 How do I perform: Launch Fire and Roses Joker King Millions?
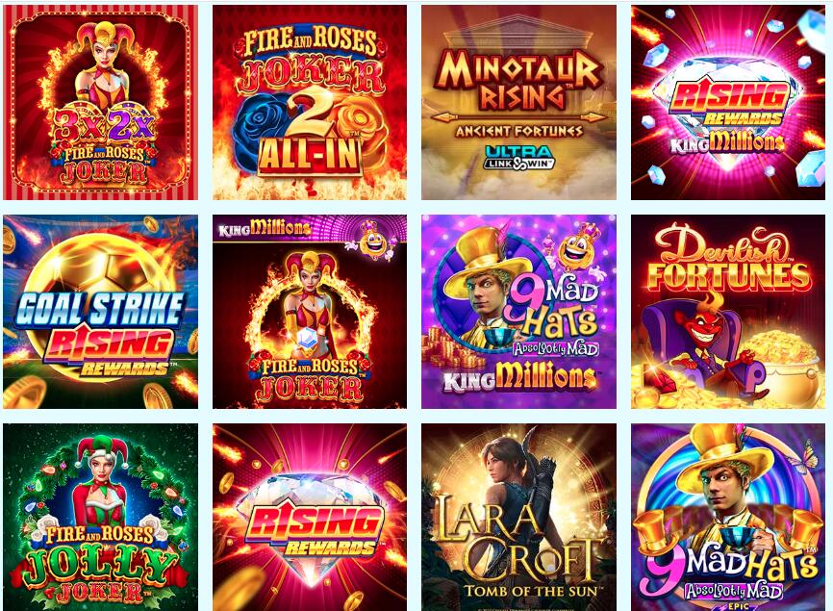click(x=310, y=312)
